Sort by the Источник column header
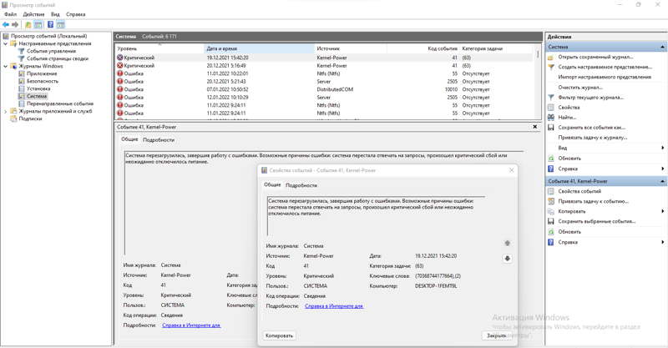This screenshot has height=348, width=668. tap(351, 48)
